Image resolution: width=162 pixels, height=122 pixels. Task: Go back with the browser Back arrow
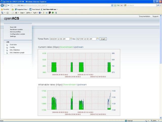2,5
